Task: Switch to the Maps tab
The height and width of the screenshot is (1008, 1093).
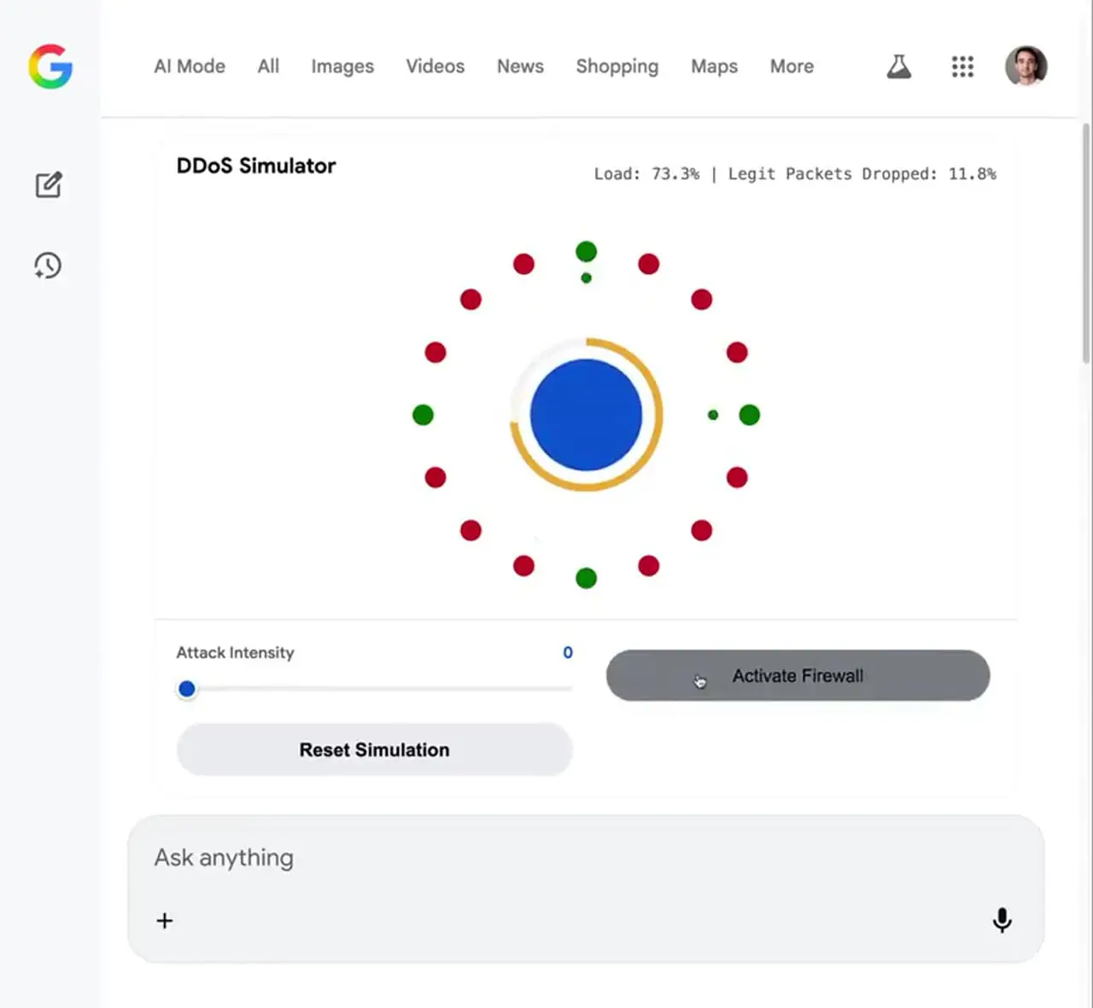Action: [x=714, y=67]
